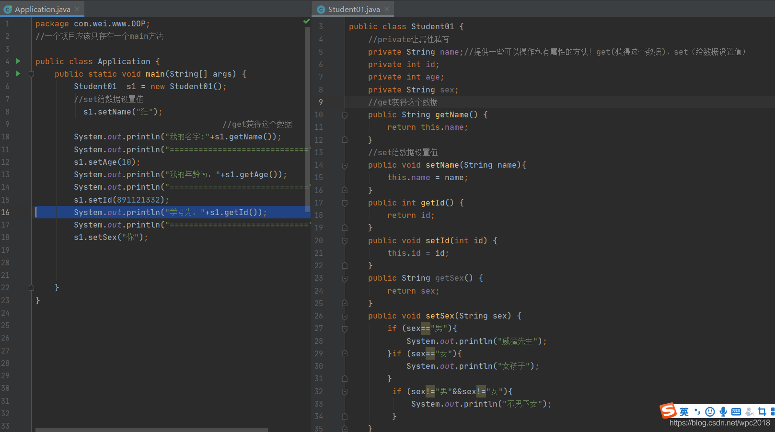The width and height of the screenshot is (775, 432).
Task: Click Student01 s1 = new Student01() line
Action: pyautogui.click(x=150, y=87)
